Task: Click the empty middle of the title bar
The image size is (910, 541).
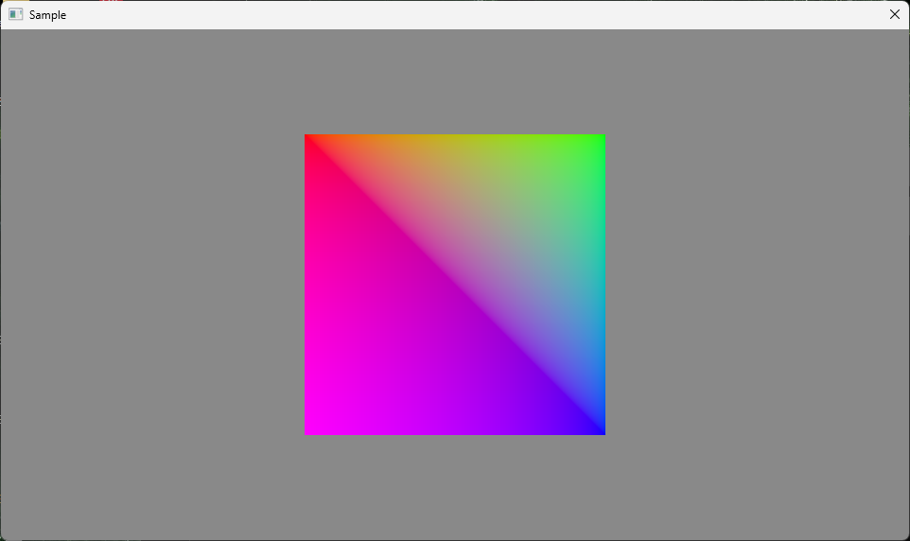Action: [x=454, y=14]
